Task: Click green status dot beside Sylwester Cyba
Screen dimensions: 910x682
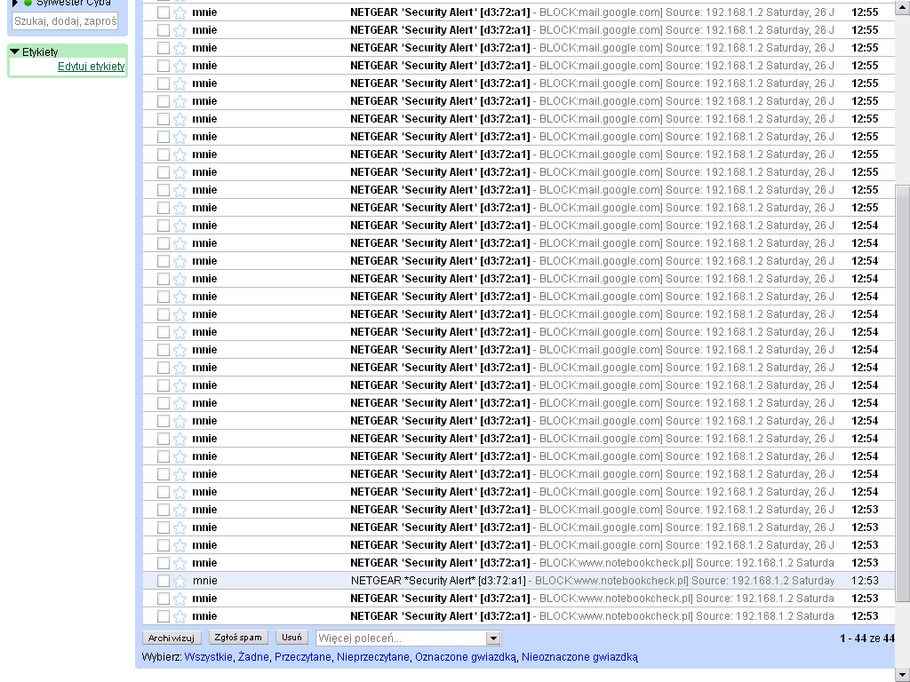Action: tap(28, 3)
